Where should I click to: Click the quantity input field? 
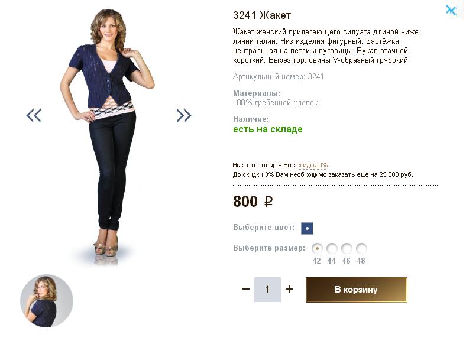coord(267,290)
